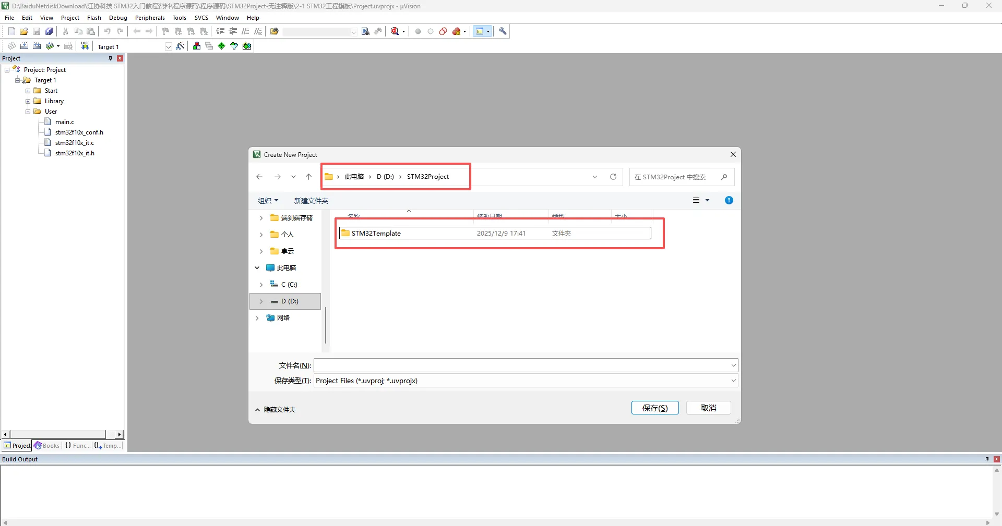The width and height of the screenshot is (1002, 526).
Task: Click the 文件名 filename input field
Action: pos(522,365)
